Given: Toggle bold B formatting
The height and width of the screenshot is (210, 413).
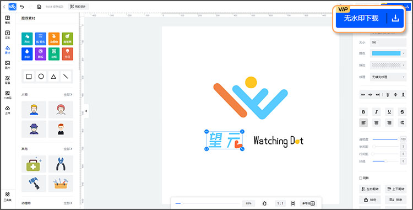Looking at the screenshot, I should [363, 112].
